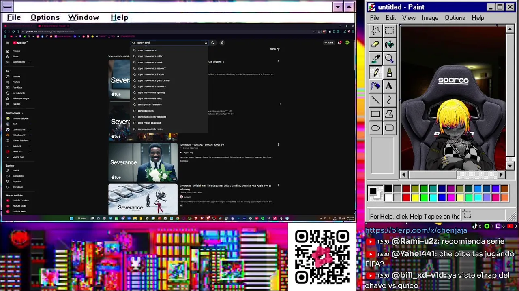Select the rectangular Select tool in Paint
This screenshot has height=291, width=519.
tap(389, 30)
